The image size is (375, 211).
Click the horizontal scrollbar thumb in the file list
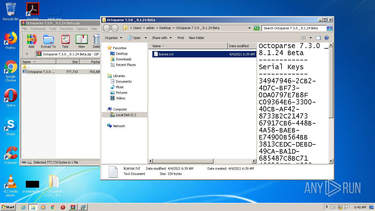coord(183,161)
